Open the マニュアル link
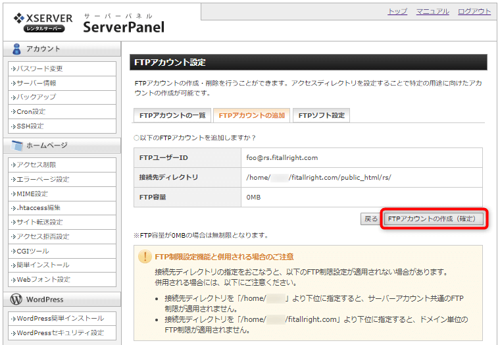This screenshot has width=500, height=345. coord(432,12)
